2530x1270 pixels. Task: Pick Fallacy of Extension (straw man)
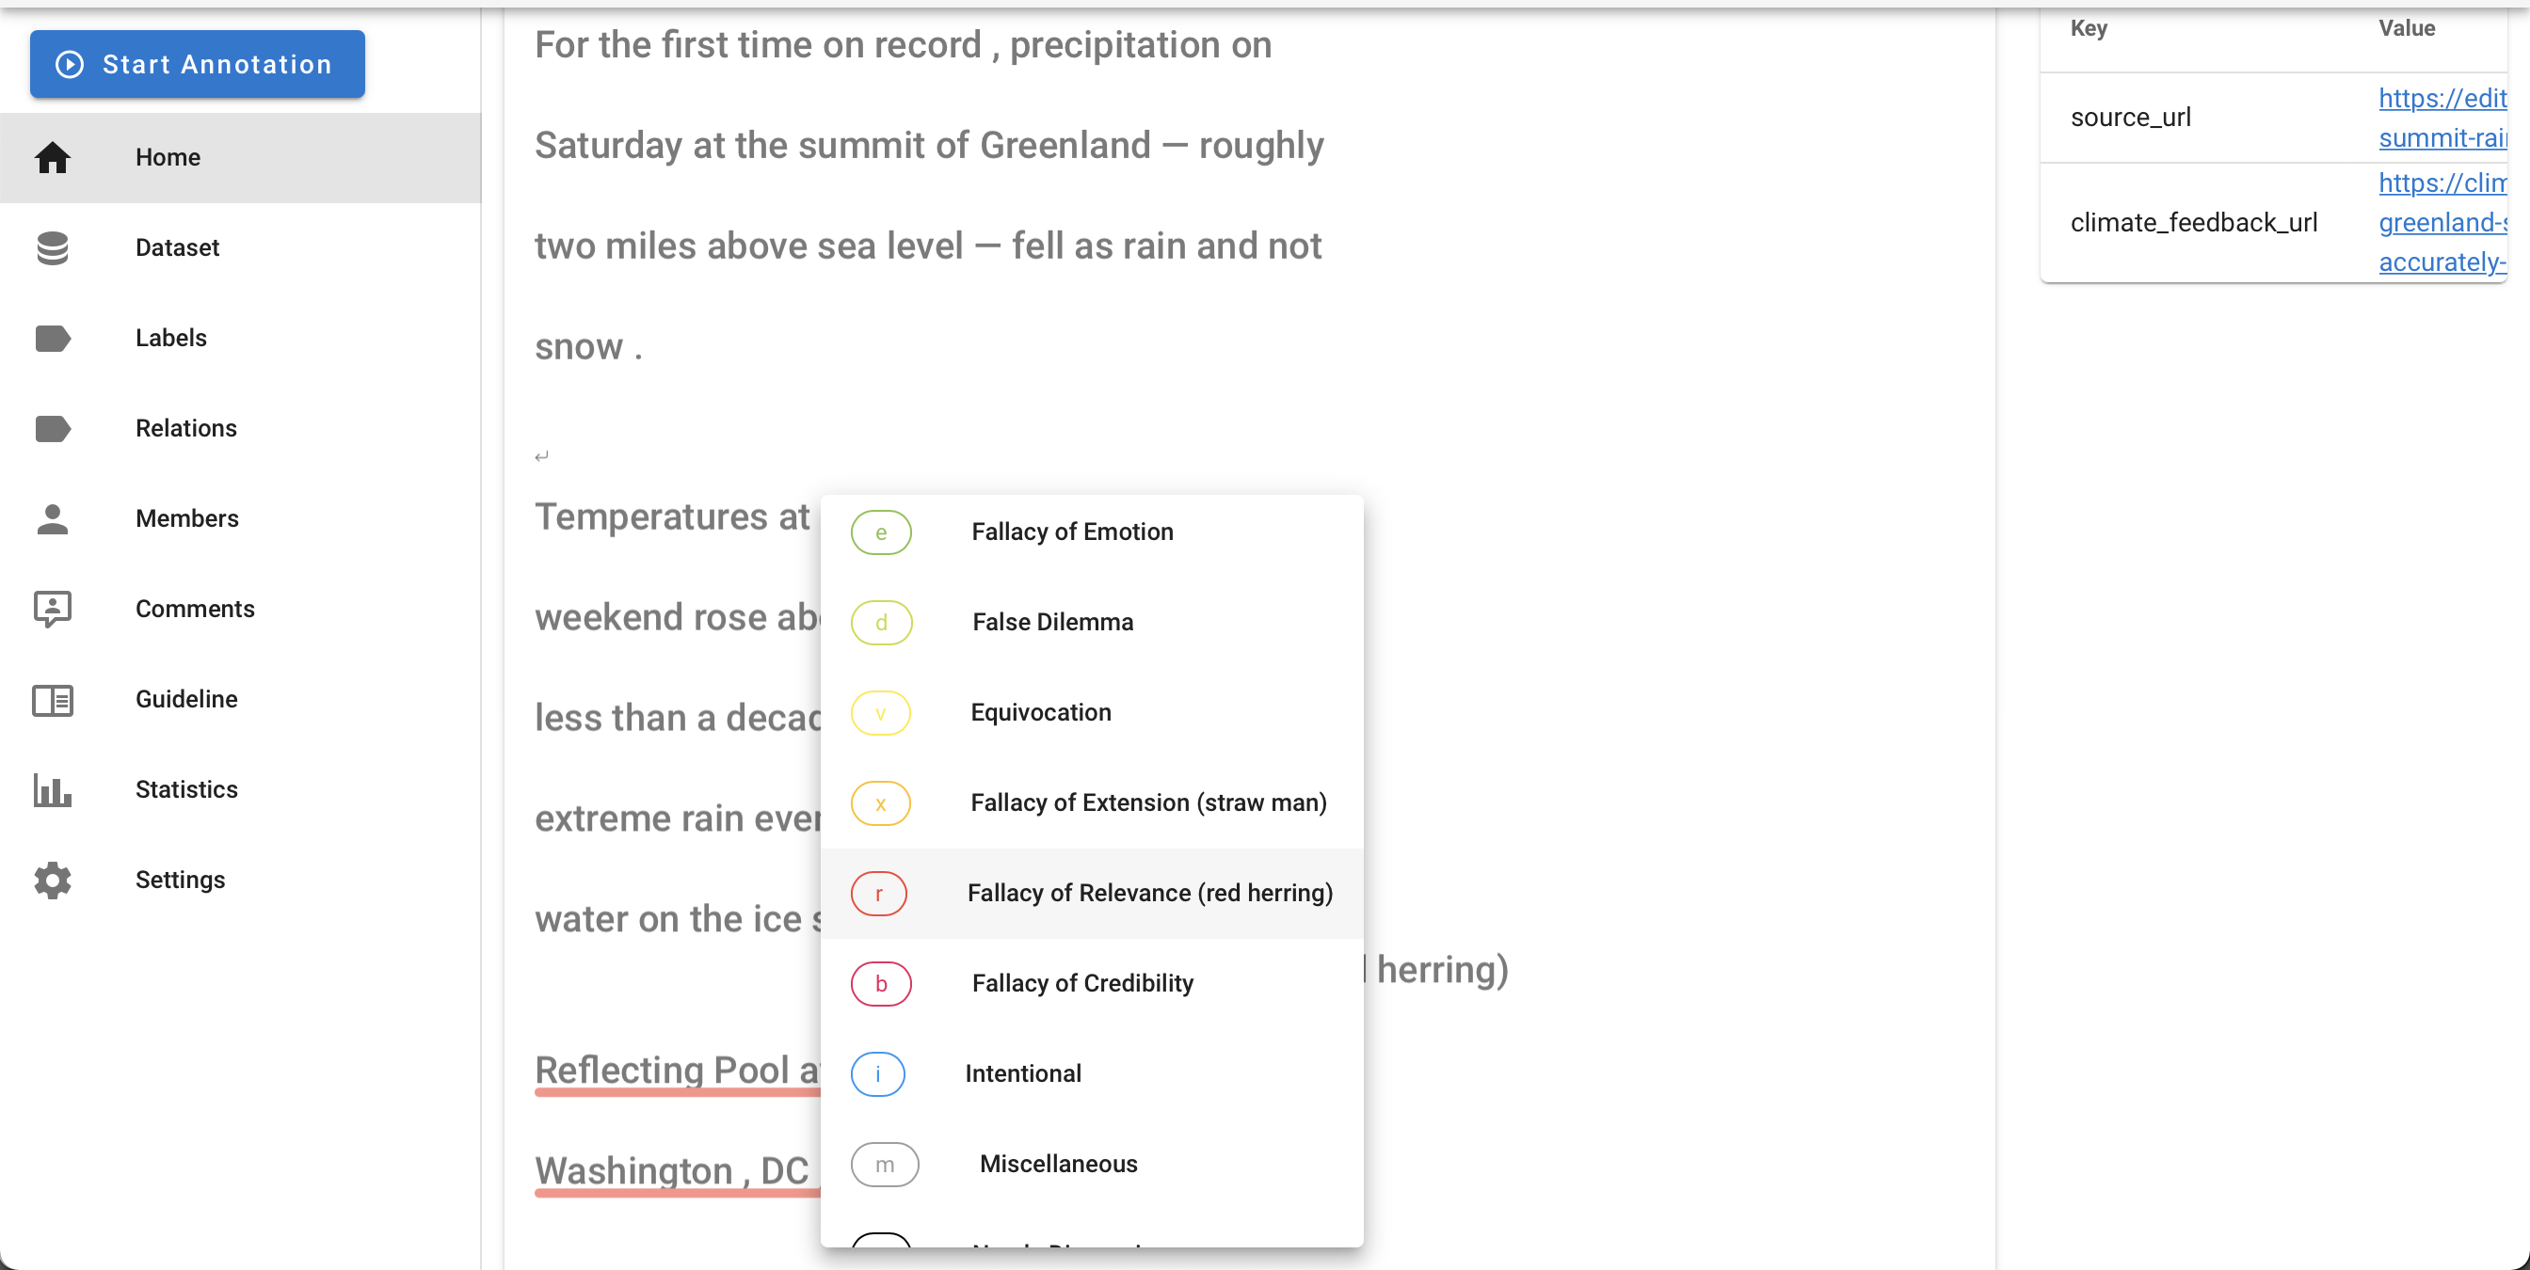coord(1148,802)
